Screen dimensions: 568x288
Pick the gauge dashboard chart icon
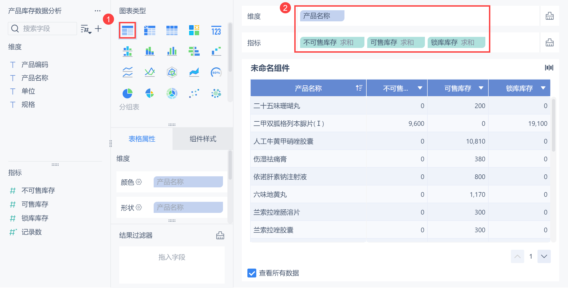pyautogui.click(x=216, y=73)
